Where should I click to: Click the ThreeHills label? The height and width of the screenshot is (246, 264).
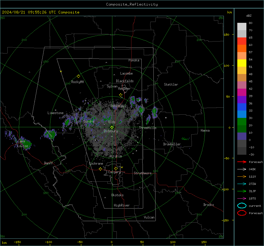click(148, 128)
